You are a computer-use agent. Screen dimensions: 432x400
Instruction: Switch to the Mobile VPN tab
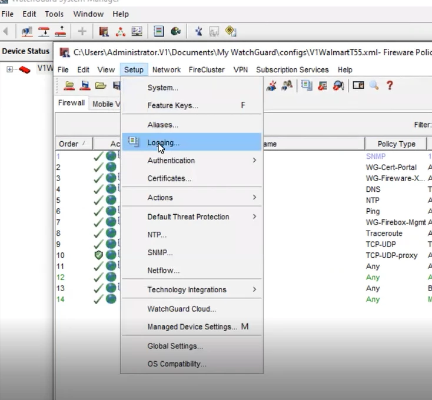[105, 104]
